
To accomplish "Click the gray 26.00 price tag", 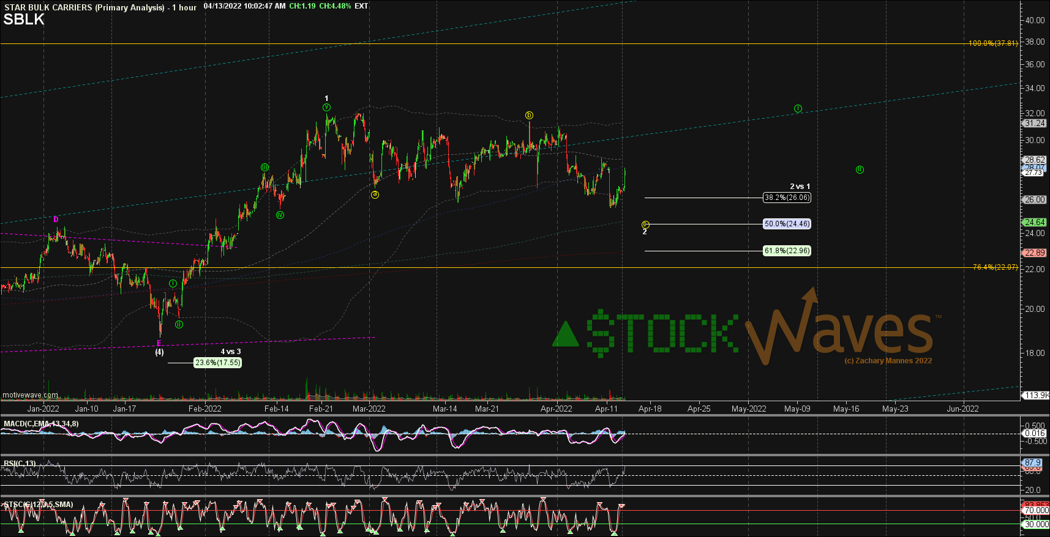I will [x=1035, y=199].
